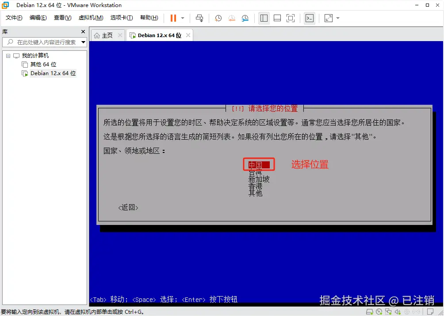This screenshot has width=444, height=316.
Task: Revert to the previous snapshot
Action: [x=232, y=18]
